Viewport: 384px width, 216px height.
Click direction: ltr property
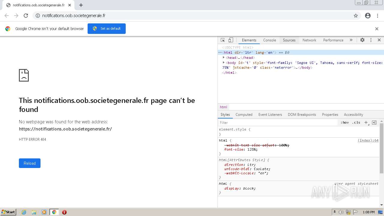(240, 165)
